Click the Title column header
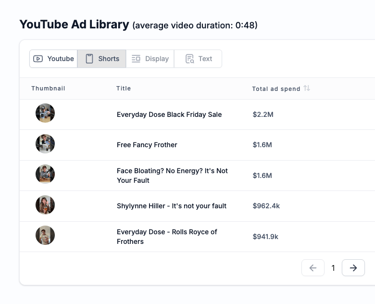The width and height of the screenshot is (375, 304). (x=124, y=89)
